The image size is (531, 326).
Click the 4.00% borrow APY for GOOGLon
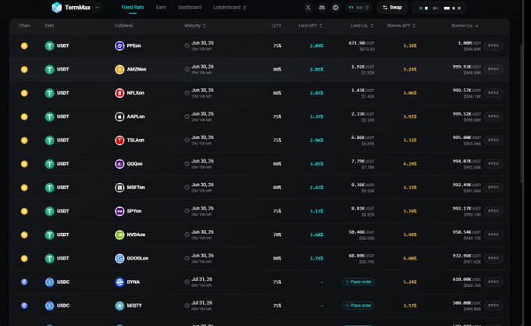click(x=410, y=259)
